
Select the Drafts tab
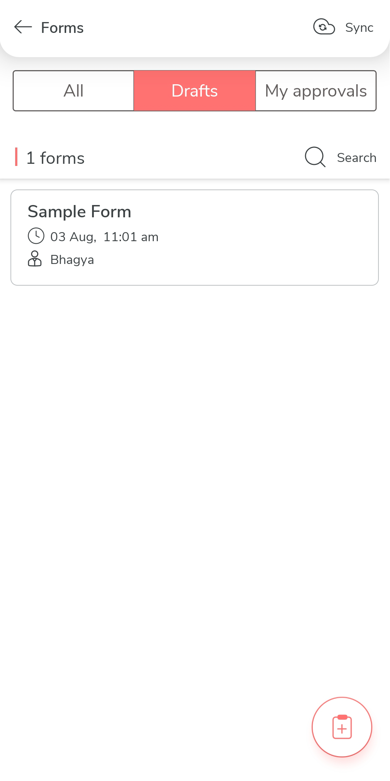[x=195, y=91]
